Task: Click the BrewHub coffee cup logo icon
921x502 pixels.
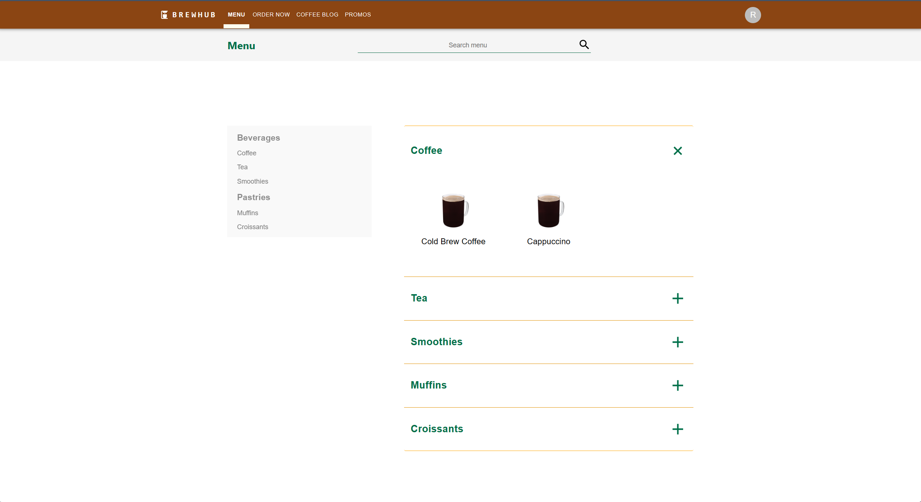Action: [164, 15]
